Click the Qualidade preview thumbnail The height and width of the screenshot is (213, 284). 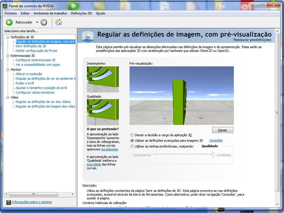tap(103, 112)
